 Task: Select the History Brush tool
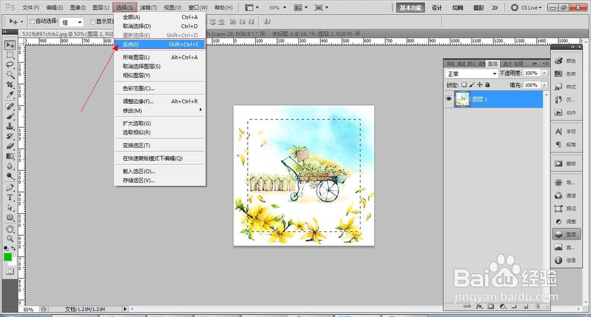coord(10,136)
